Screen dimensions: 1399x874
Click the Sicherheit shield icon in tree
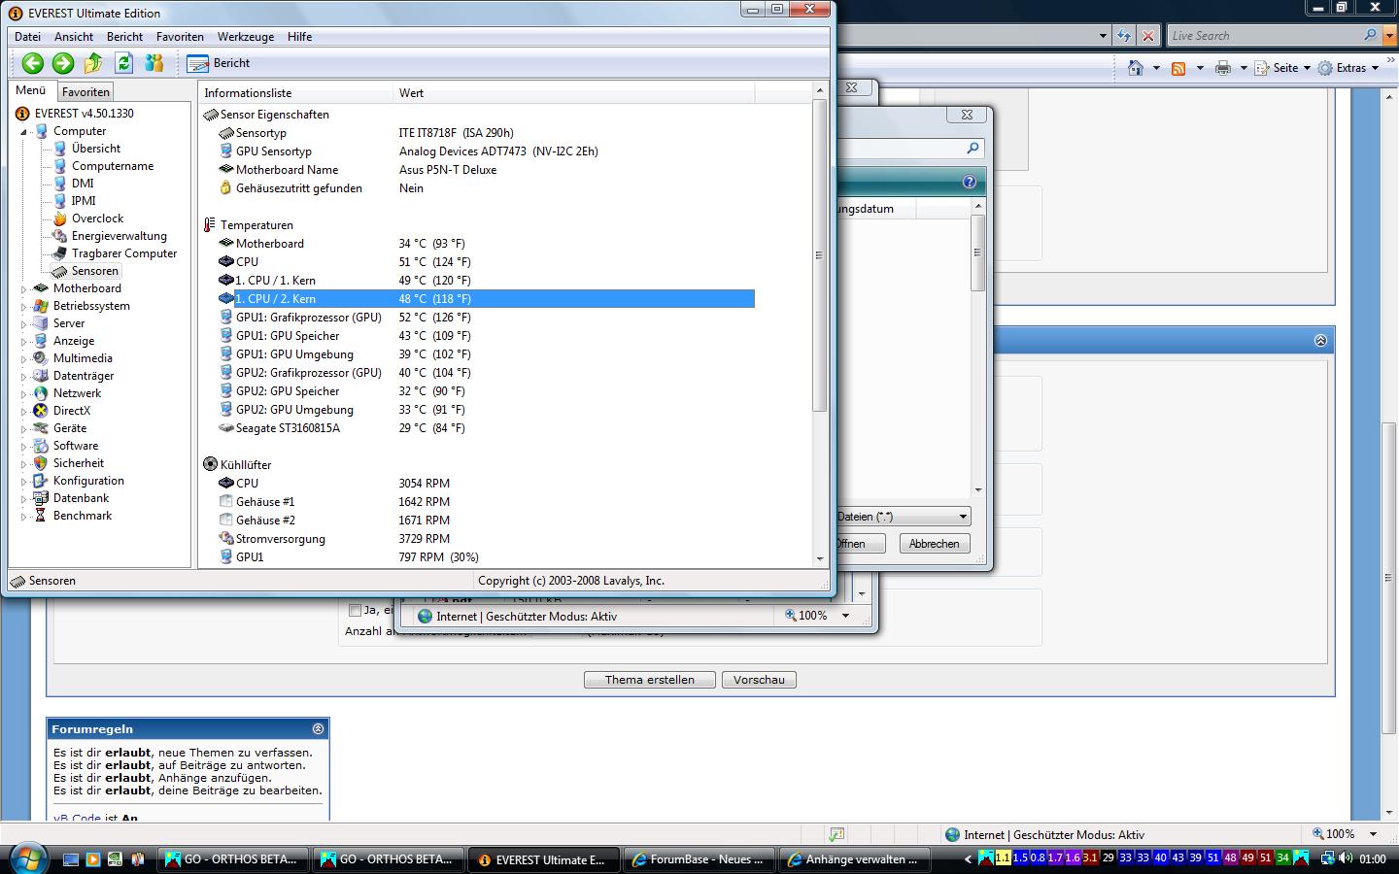pyautogui.click(x=40, y=463)
